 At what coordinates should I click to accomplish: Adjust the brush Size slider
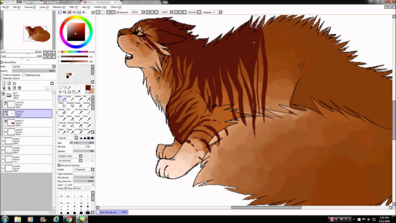pyautogui.click(x=84, y=143)
